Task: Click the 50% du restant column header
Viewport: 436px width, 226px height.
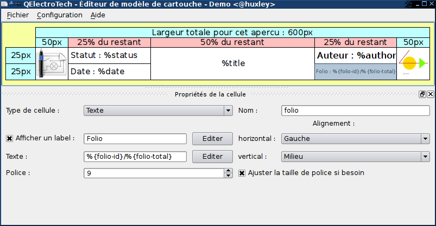Action: pyautogui.click(x=233, y=42)
